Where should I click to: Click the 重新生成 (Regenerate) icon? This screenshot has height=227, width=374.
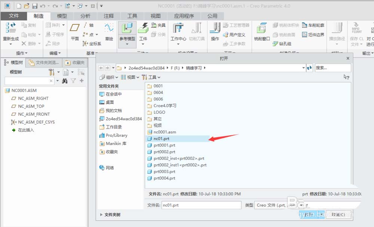coord(11,27)
